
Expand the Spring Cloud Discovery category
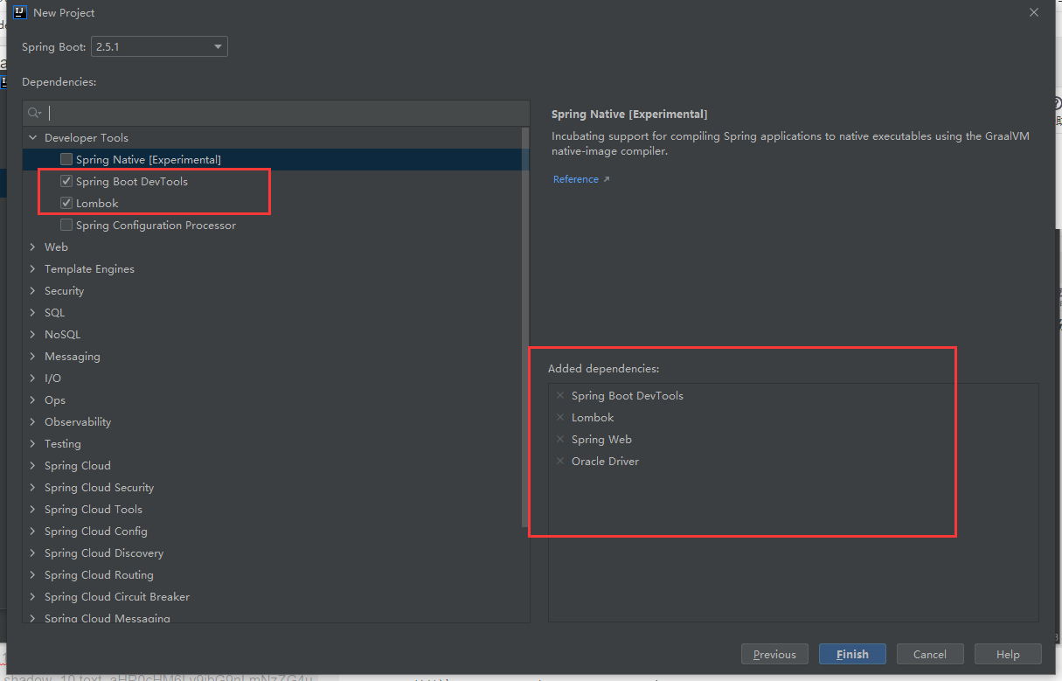click(x=33, y=552)
